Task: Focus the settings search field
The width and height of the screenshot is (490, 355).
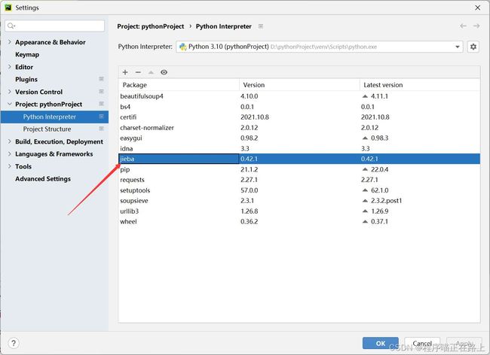Action: point(55,26)
